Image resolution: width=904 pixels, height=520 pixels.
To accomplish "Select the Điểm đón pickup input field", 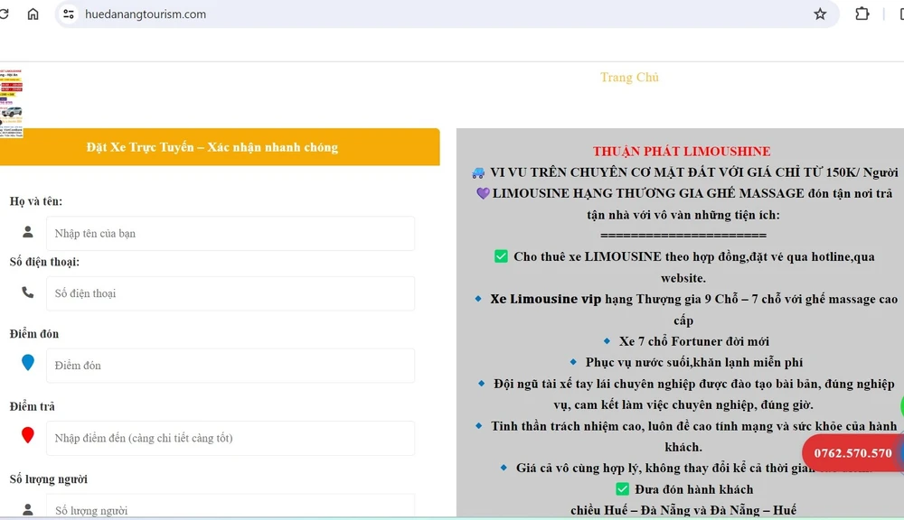I will coord(231,366).
